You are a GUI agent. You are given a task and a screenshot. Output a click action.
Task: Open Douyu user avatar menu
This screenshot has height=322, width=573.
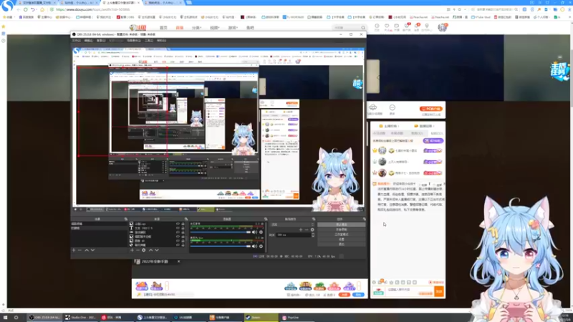tap(442, 27)
